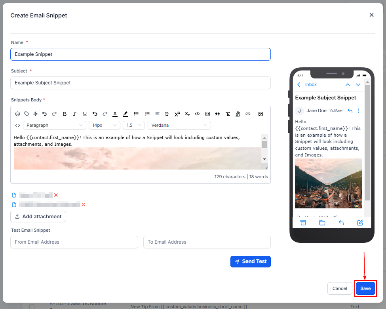Apply superscript formatting
Image resolution: width=386 pixels, height=309 pixels.
[x=177, y=114]
